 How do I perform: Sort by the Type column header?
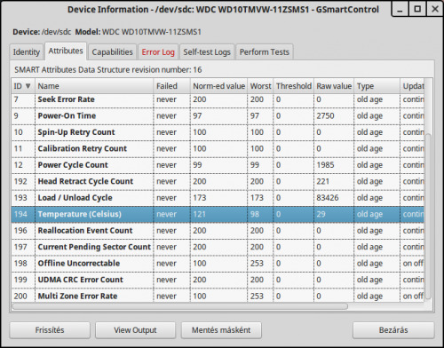pos(377,86)
